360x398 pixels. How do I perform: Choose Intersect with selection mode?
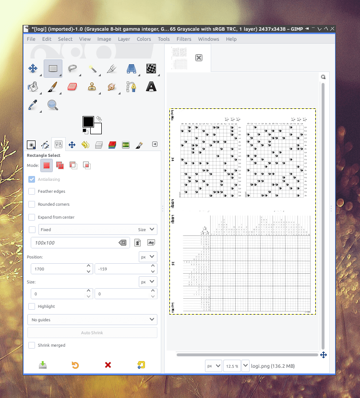(87, 165)
